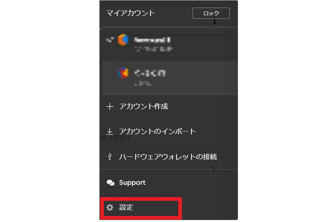Click the checkmark beside the first account
Viewport: 336px width, 222px height.
click(110, 40)
